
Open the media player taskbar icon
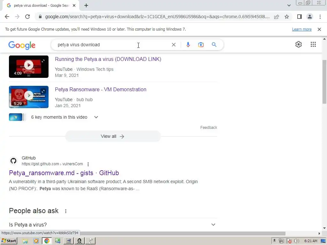[36, 241]
